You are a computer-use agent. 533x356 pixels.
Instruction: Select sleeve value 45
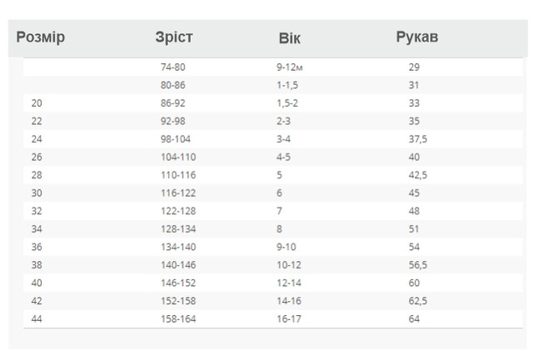click(x=414, y=193)
